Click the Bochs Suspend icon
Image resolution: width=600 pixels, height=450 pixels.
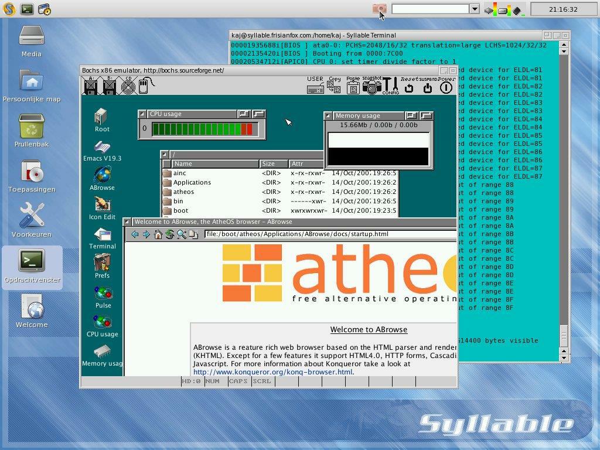click(427, 87)
